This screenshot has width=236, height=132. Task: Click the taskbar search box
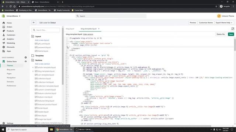coord(27,129)
